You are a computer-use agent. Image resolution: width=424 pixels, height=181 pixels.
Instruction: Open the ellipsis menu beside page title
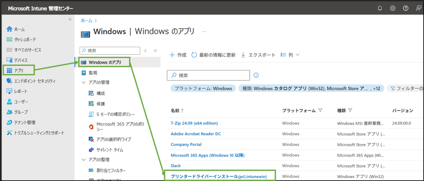(204, 31)
